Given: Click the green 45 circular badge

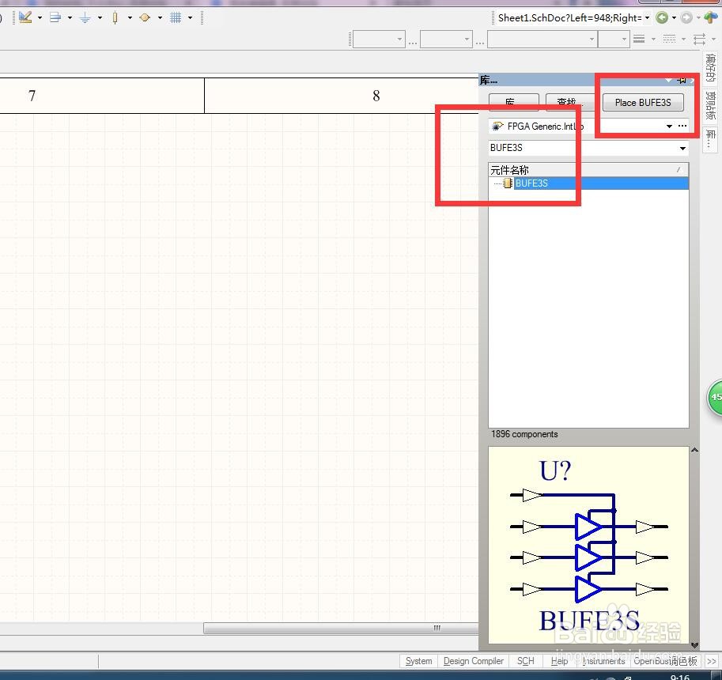Looking at the screenshot, I should coord(715,397).
